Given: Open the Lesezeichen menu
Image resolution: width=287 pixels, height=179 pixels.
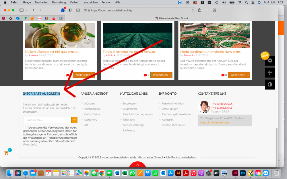Looking at the screenshot, I should pyautogui.click(x=90, y=2).
